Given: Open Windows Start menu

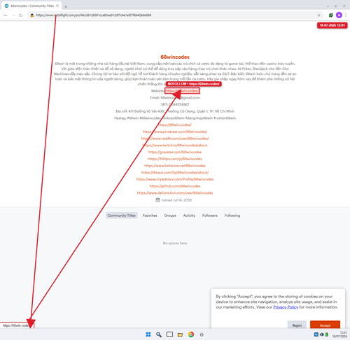Looking at the screenshot, I should click(148, 334).
